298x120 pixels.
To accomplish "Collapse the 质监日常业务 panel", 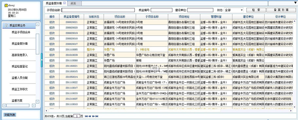I will (37, 24).
